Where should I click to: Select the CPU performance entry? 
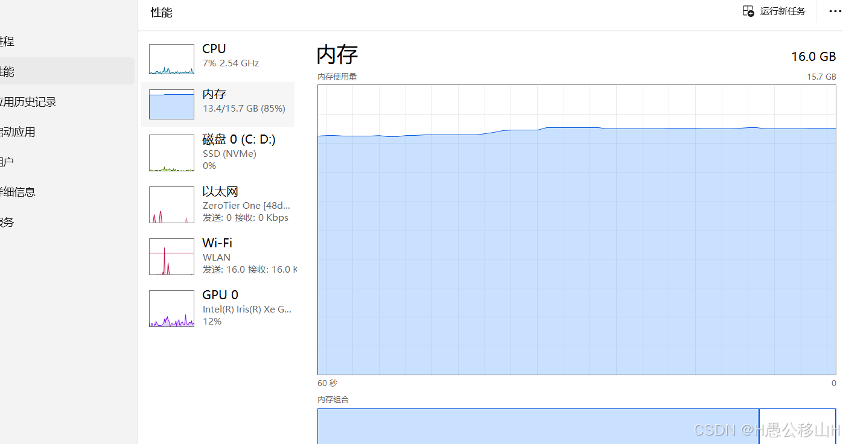pyautogui.click(x=218, y=59)
